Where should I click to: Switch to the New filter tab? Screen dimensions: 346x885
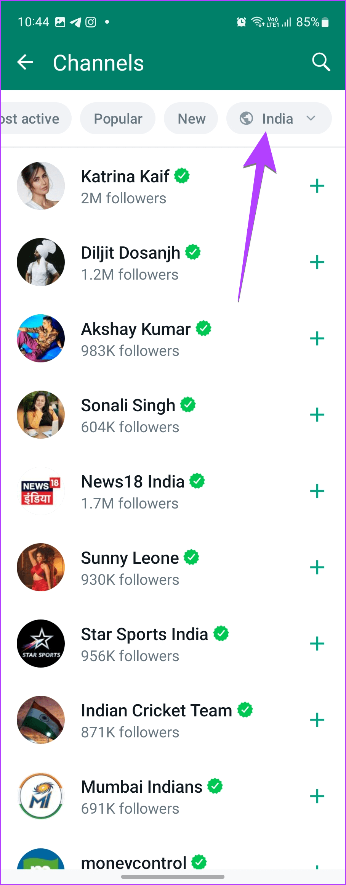[191, 119]
